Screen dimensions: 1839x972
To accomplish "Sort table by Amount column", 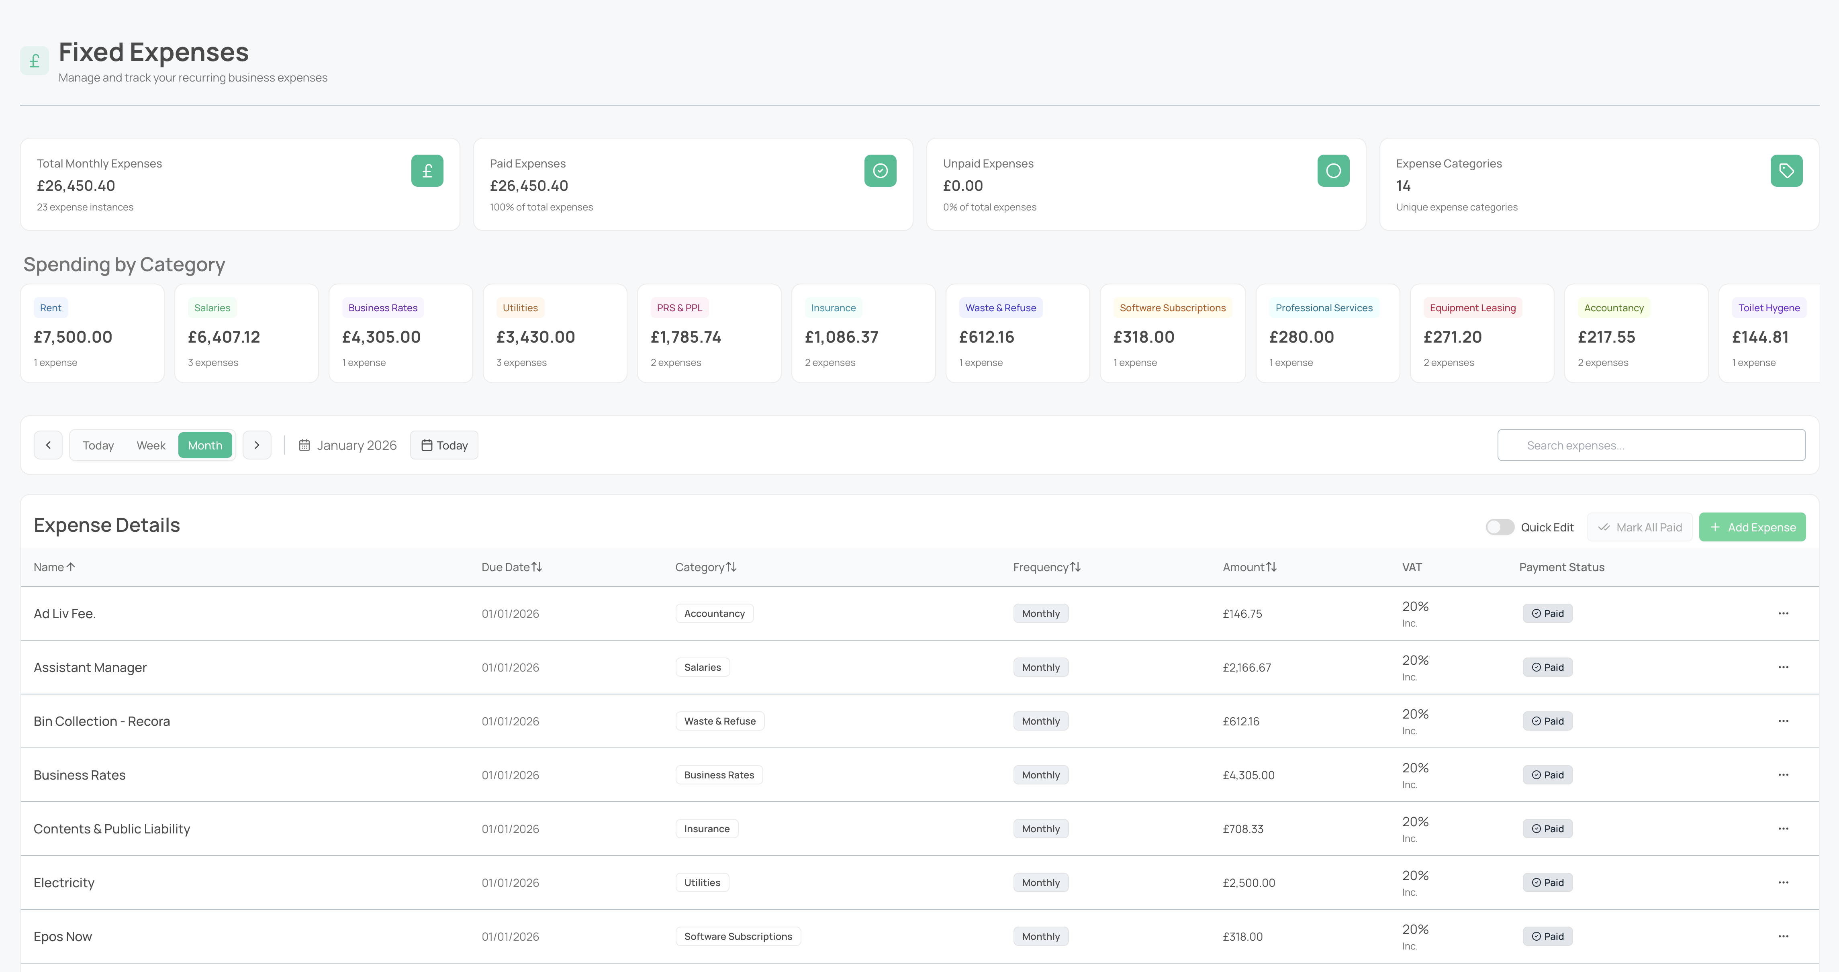I will (1248, 568).
